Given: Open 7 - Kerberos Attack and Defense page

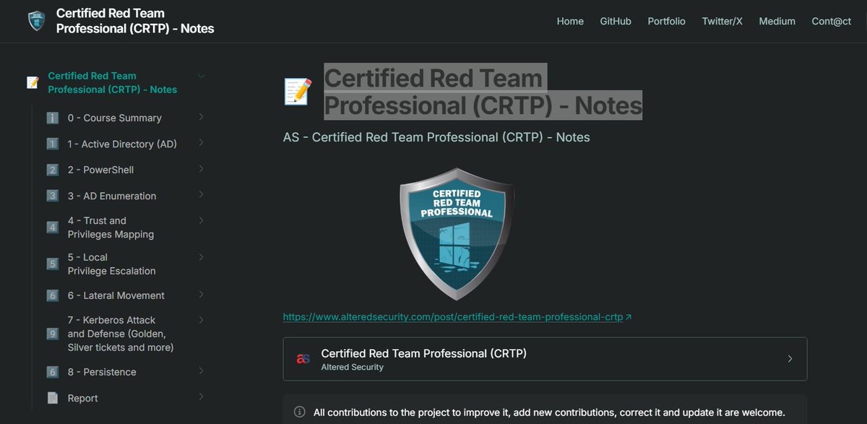Looking at the screenshot, I should point(121,334).
